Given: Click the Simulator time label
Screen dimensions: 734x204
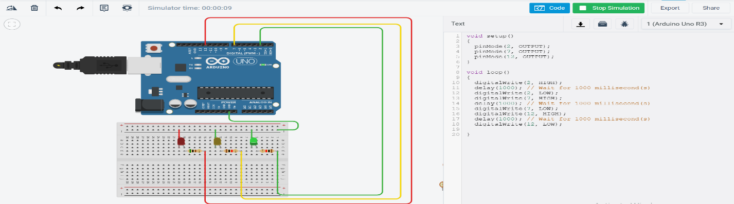Looking at the screenshot, I should (x=189, y=8).
